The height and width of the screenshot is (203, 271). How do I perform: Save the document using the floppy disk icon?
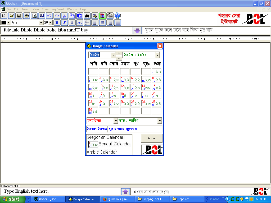pyautogui.click(x=19, y=16)
